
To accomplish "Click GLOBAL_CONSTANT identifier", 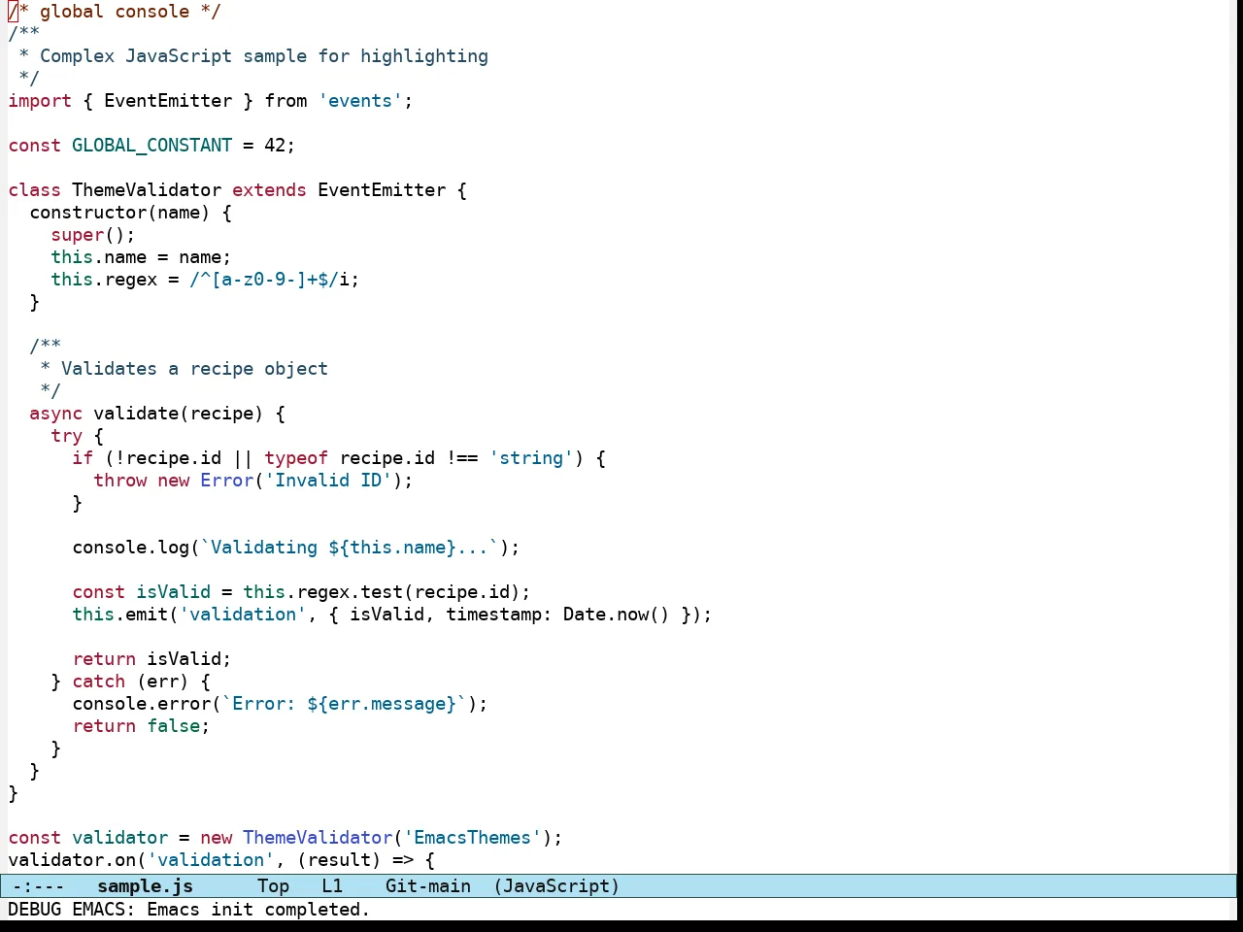I will pos(151,146).
